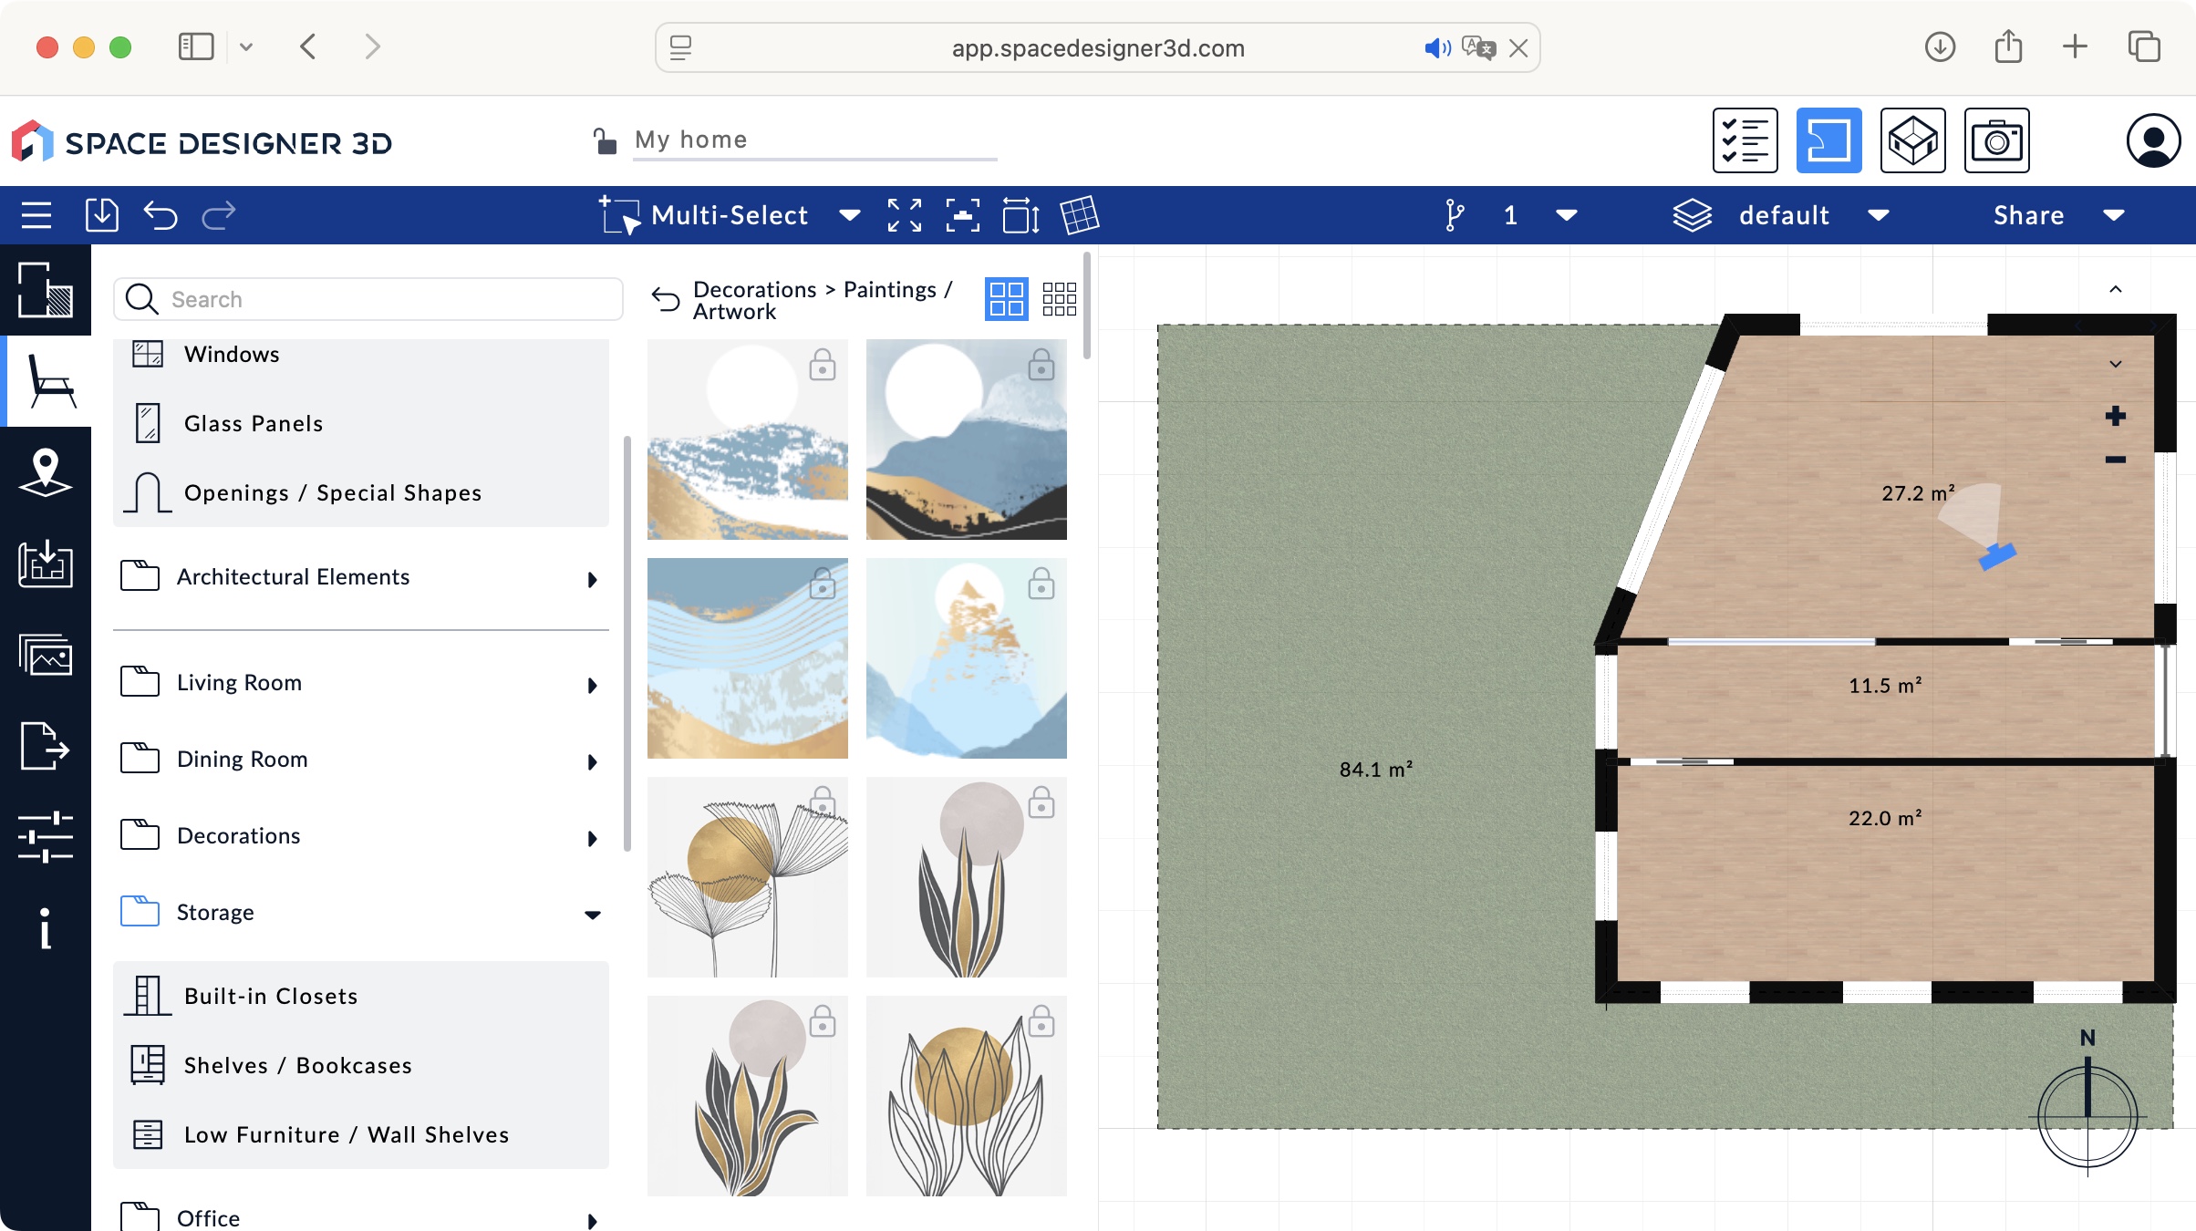Open the furniture catalog in the left sidebar

[x=47, y=381]
